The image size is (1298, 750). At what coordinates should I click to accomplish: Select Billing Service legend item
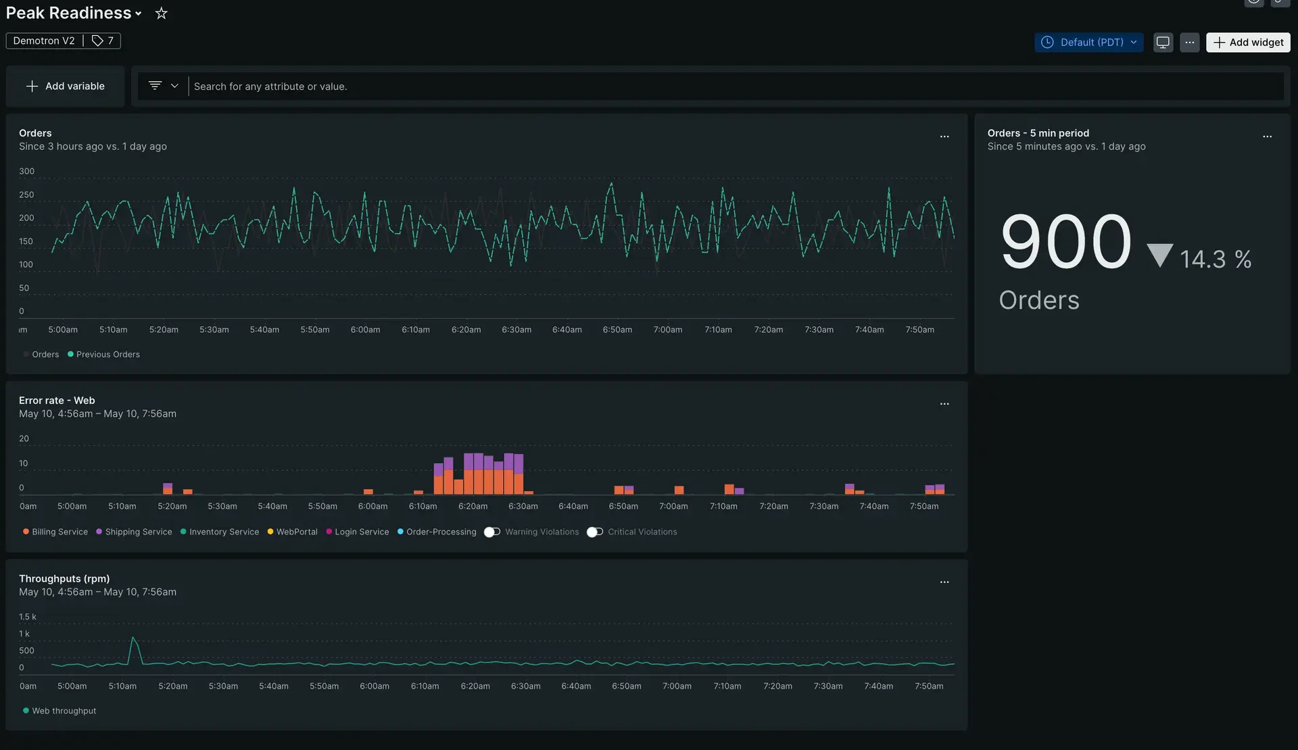click(59, 532)
